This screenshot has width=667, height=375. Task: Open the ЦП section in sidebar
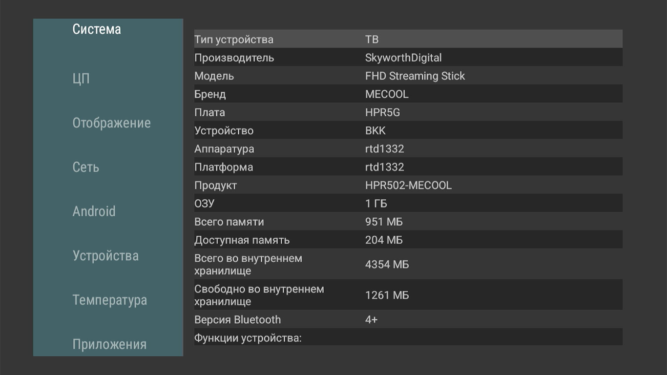(81, 79)
